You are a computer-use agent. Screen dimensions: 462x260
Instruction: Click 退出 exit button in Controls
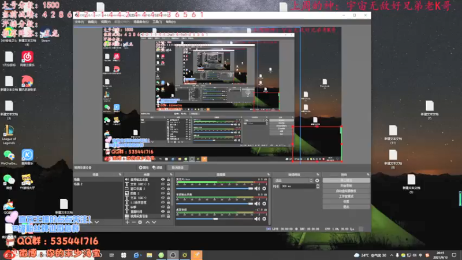click(x=346, y=207)
